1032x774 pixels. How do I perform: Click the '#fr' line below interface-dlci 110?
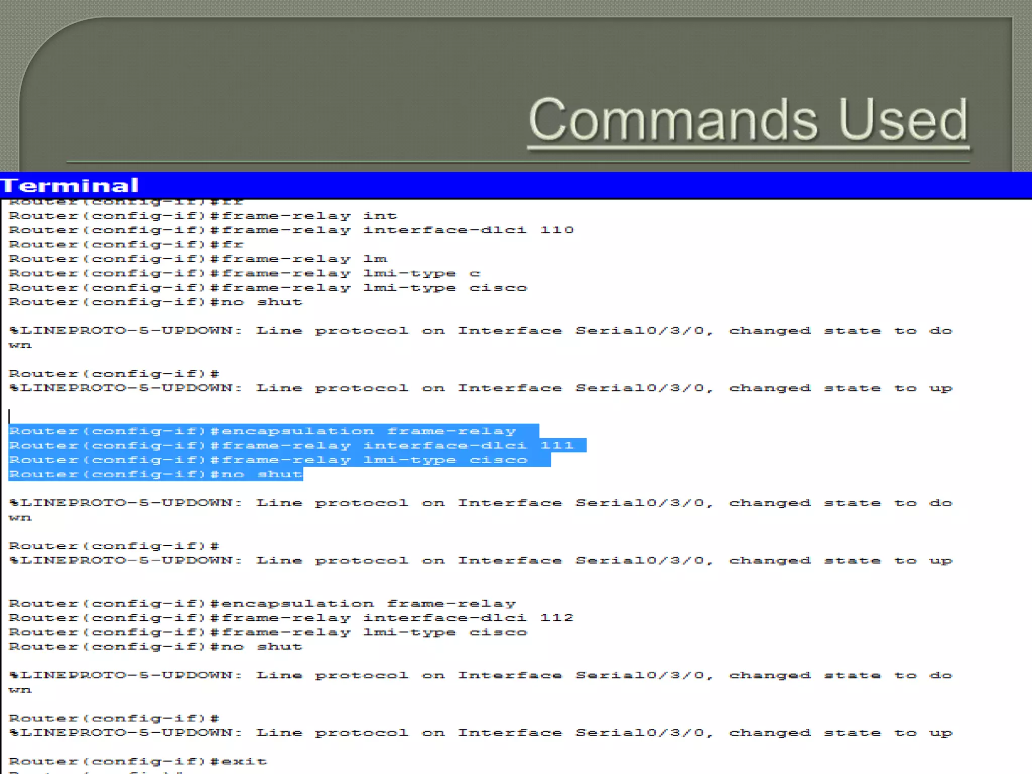tap(126, 244)
